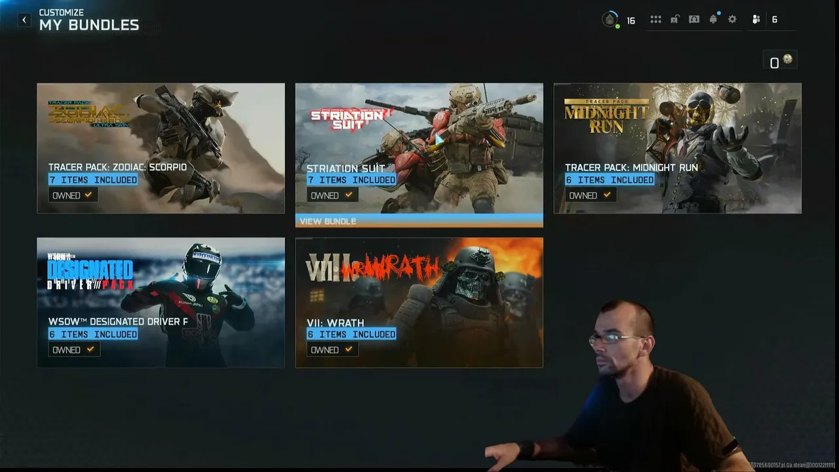This screenshot has height=472, width=839.
Task: Click the Customize breadcrumb label
Action: coord(62,12)
